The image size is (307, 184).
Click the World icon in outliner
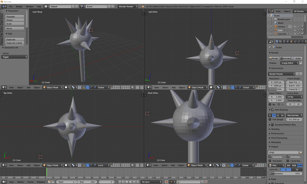275,23
